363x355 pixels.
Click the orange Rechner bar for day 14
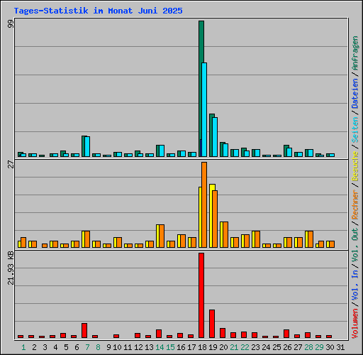pyautogui.click(x=162, y=236)
